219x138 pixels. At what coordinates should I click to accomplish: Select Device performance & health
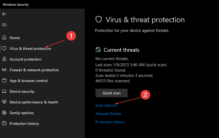pyautogui.click(x=34, y=102)
